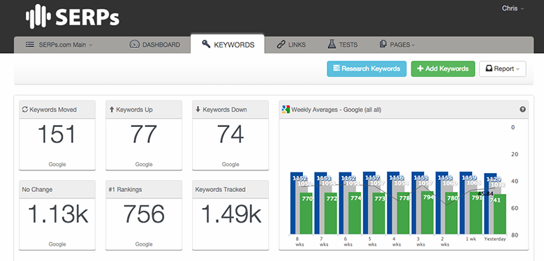Click the help question mark icon
This screenshot has width=544, height=261.
click(522, 110)
